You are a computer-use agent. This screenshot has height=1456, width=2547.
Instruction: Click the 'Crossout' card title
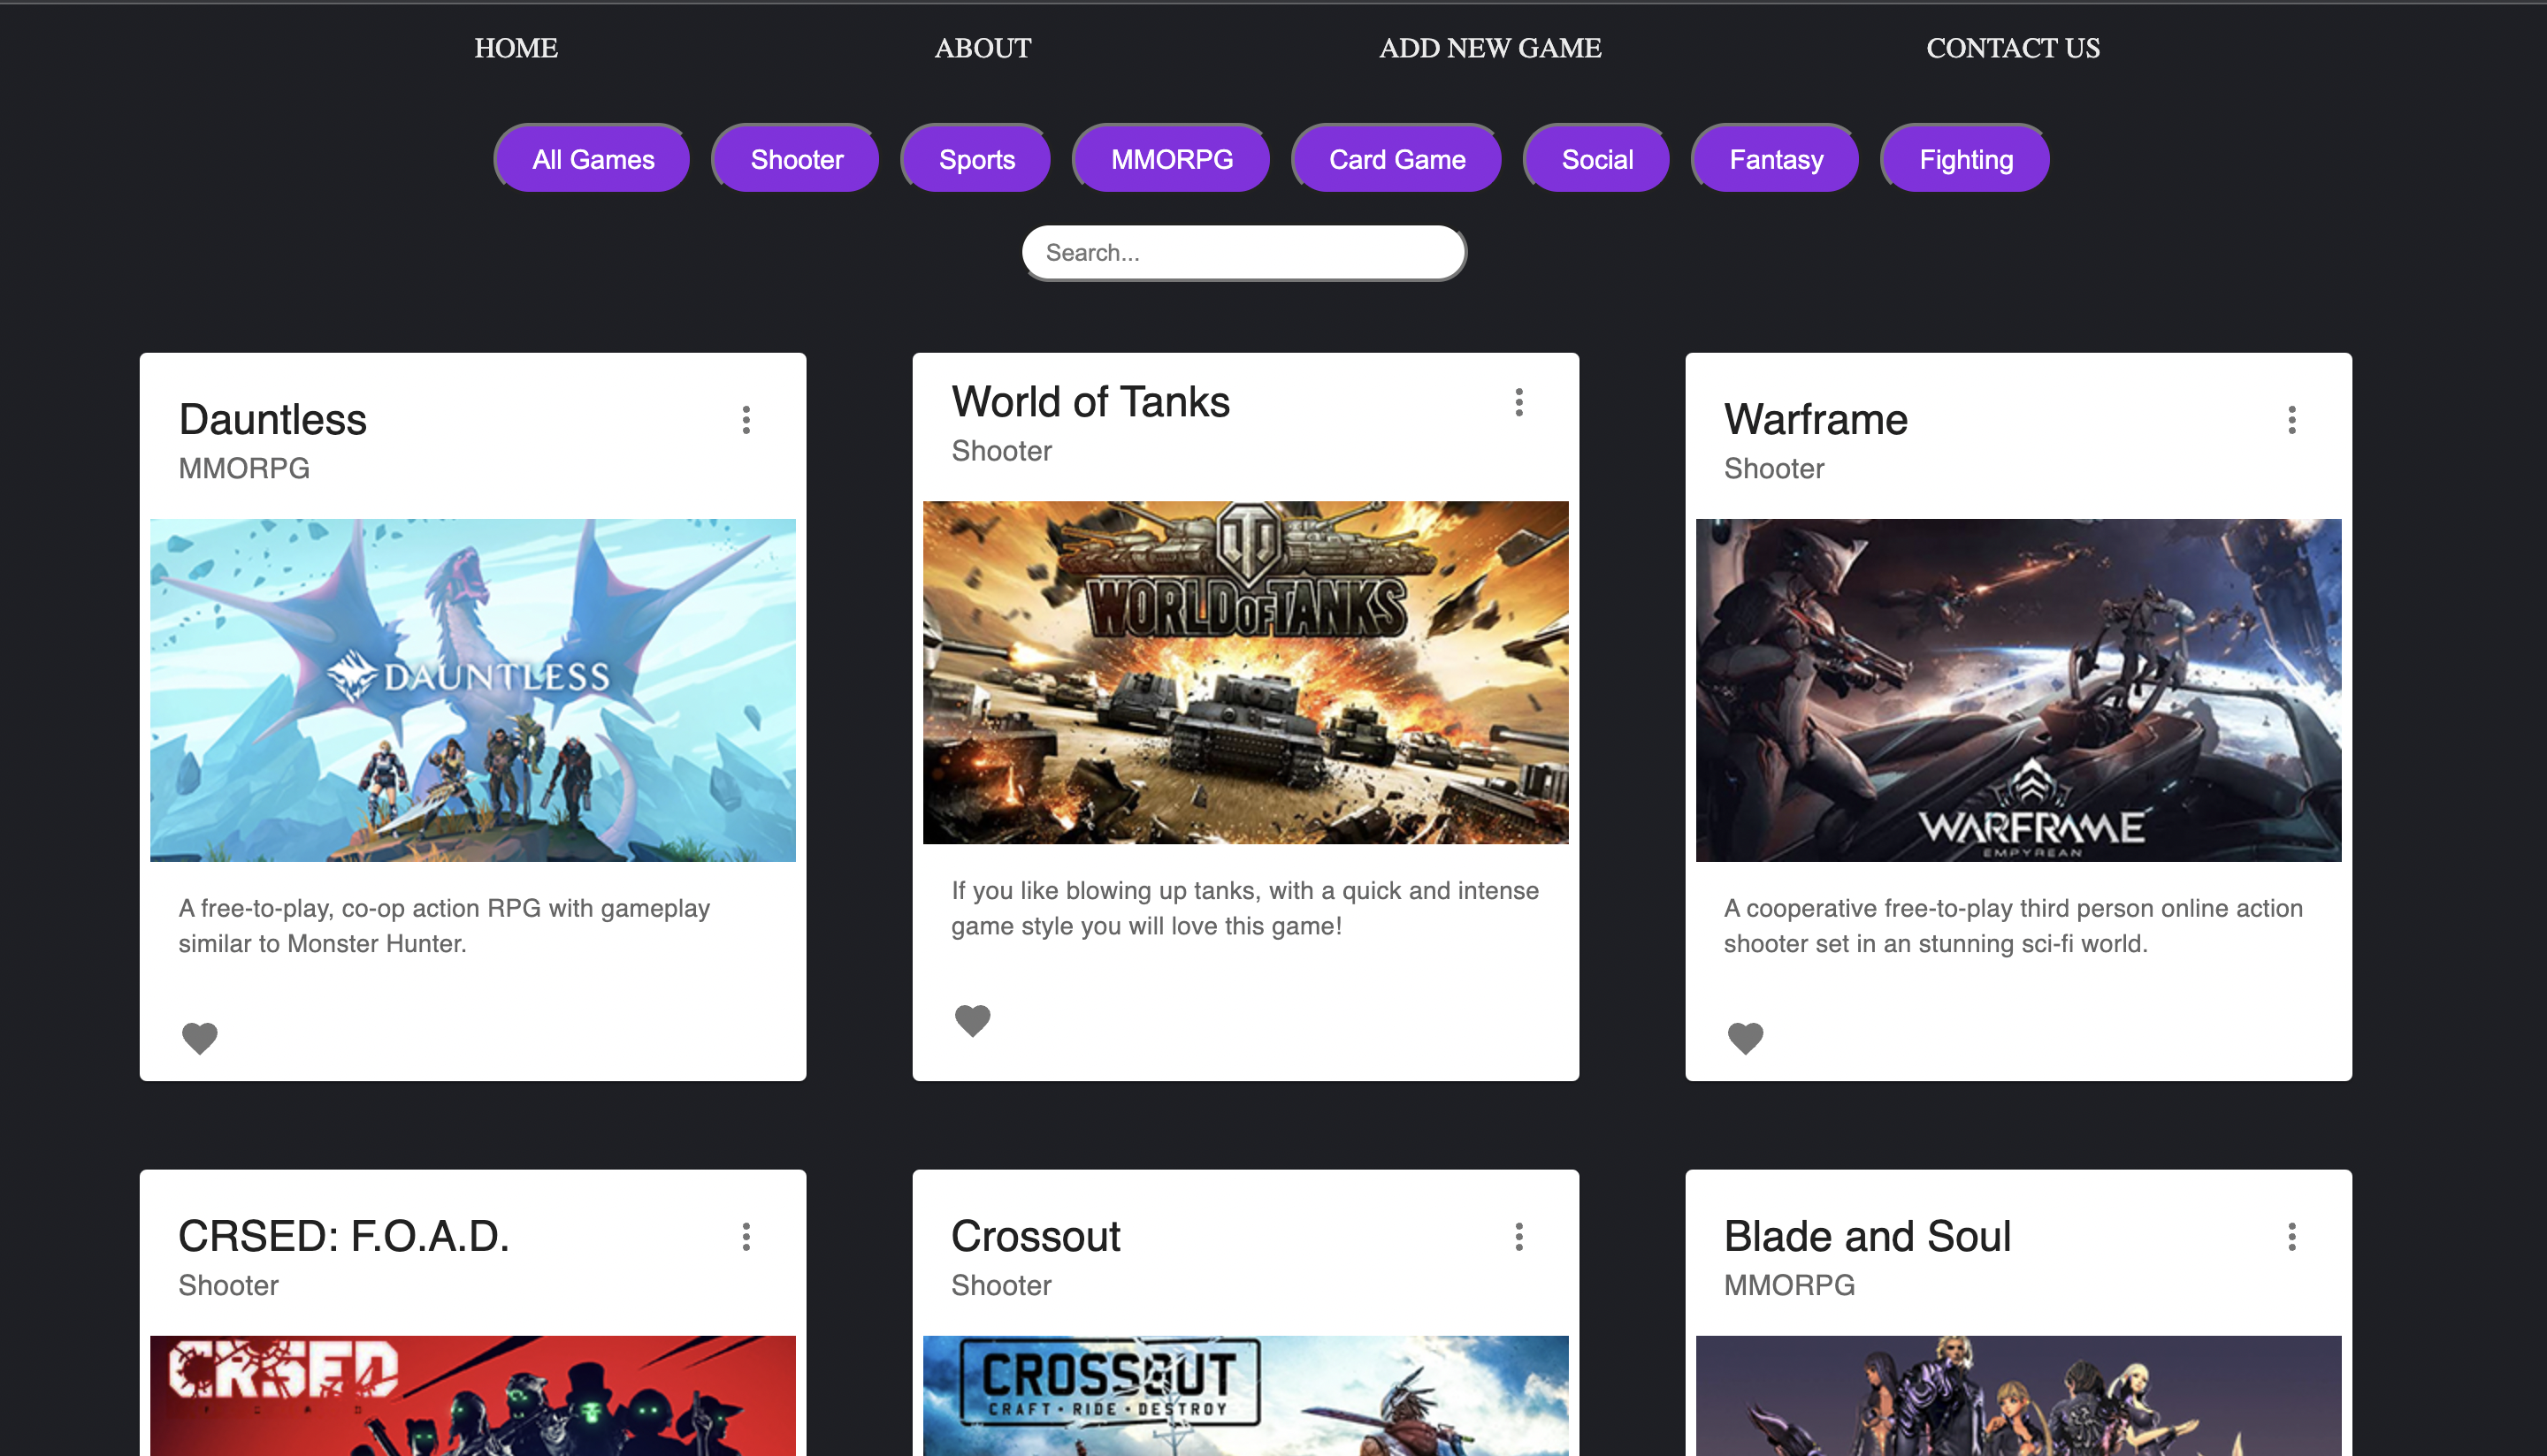pos(1036,1237)
